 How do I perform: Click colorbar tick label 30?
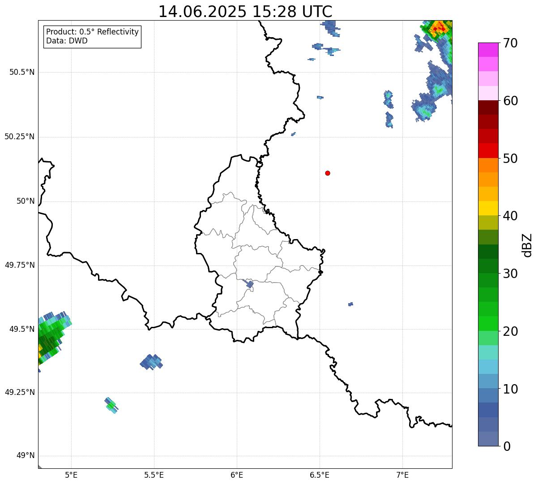tap(510, 274)
